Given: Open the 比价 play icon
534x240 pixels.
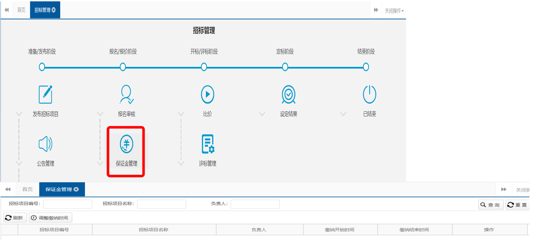Looking at the screenshot, I should click(x=207, y=94).
